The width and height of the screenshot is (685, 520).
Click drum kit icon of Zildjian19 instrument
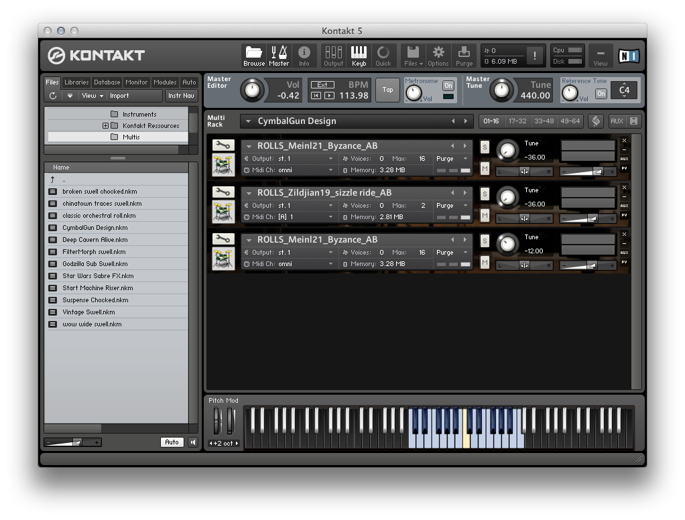223,212
